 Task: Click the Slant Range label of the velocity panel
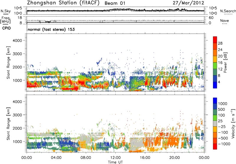8,124
